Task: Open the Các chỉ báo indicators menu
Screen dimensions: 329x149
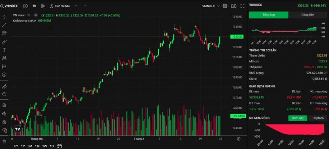Action: click(x=60, y=6)
